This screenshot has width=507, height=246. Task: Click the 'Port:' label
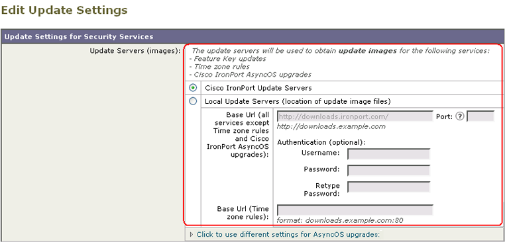coord(445,116)
